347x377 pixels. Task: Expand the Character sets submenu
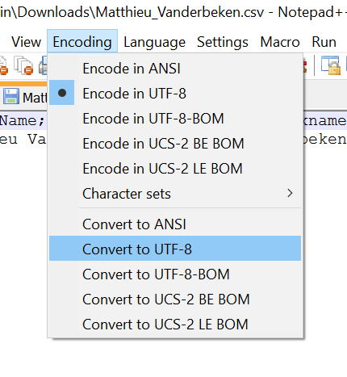click(x=175, y=193)
